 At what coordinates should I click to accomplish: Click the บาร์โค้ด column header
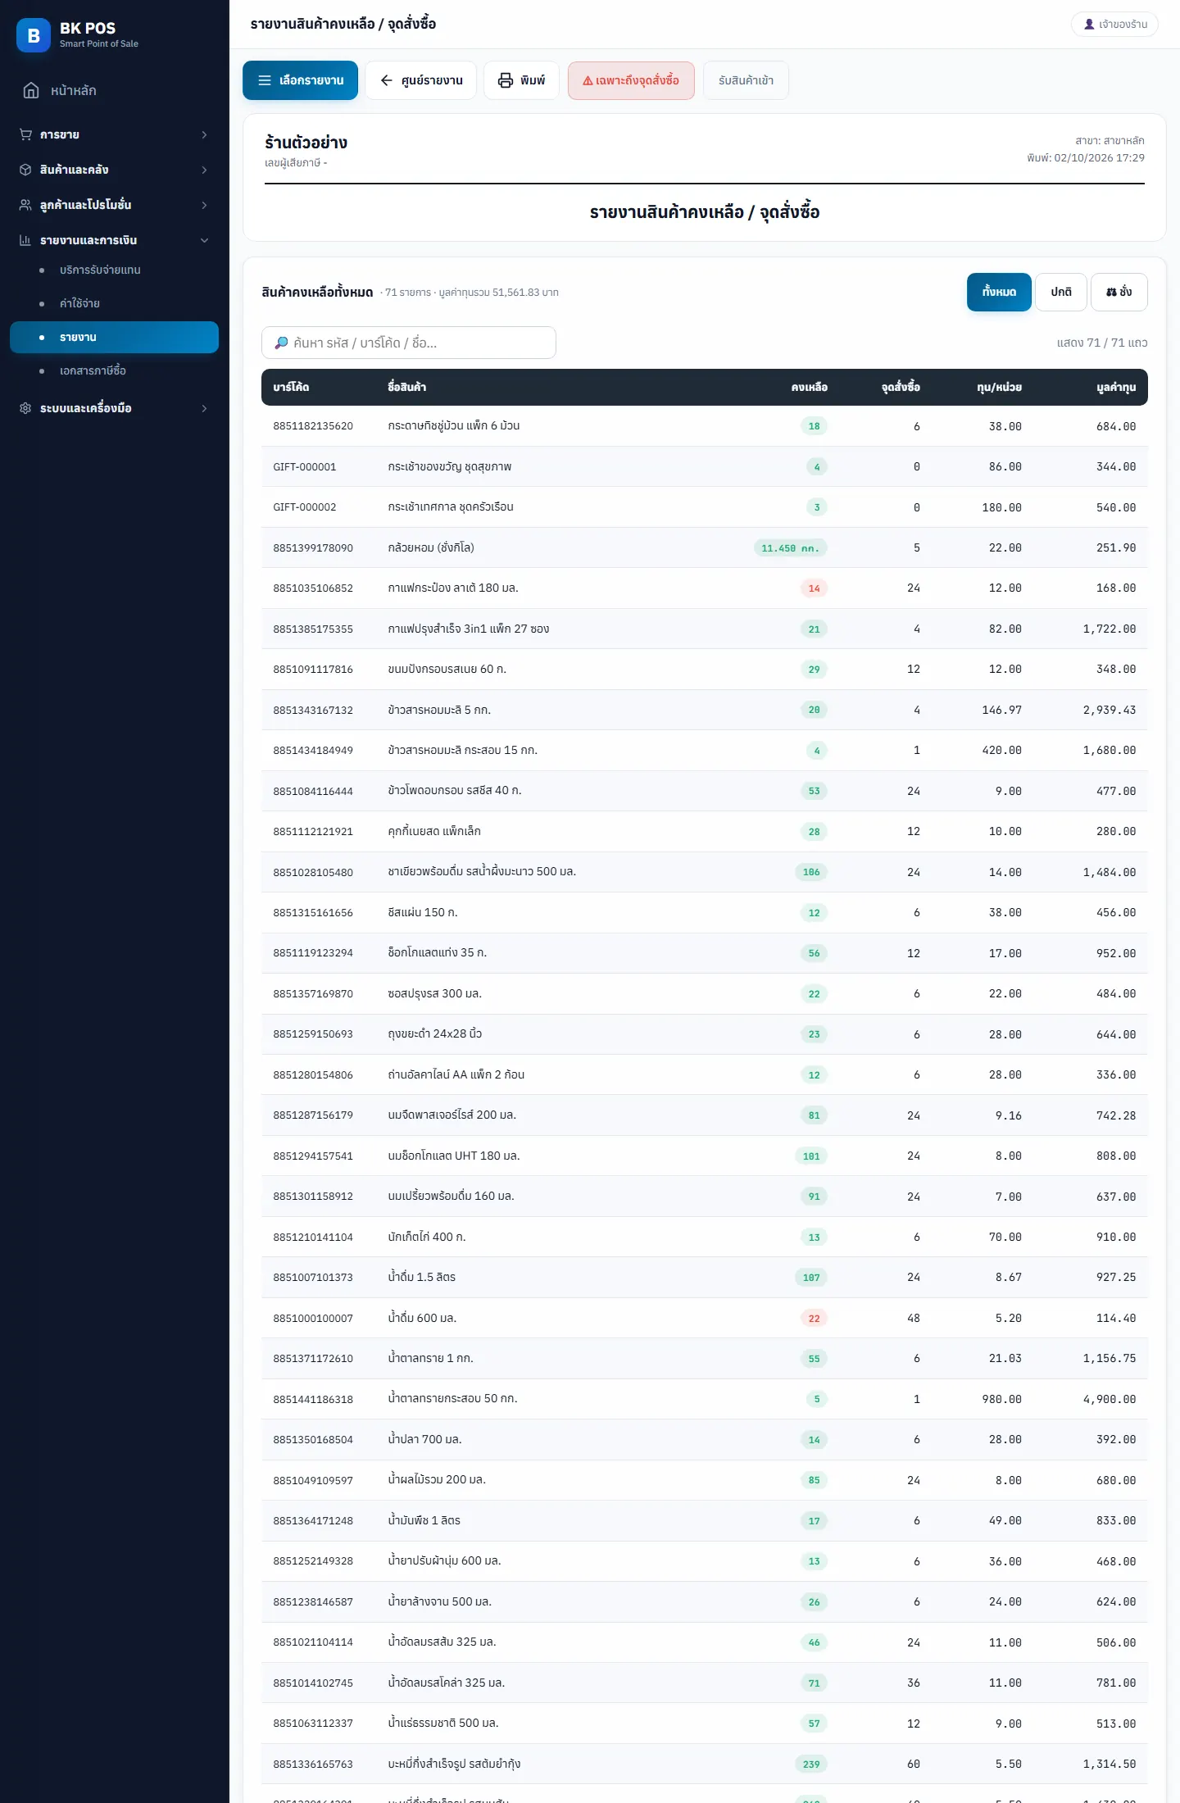coord(291,387)
